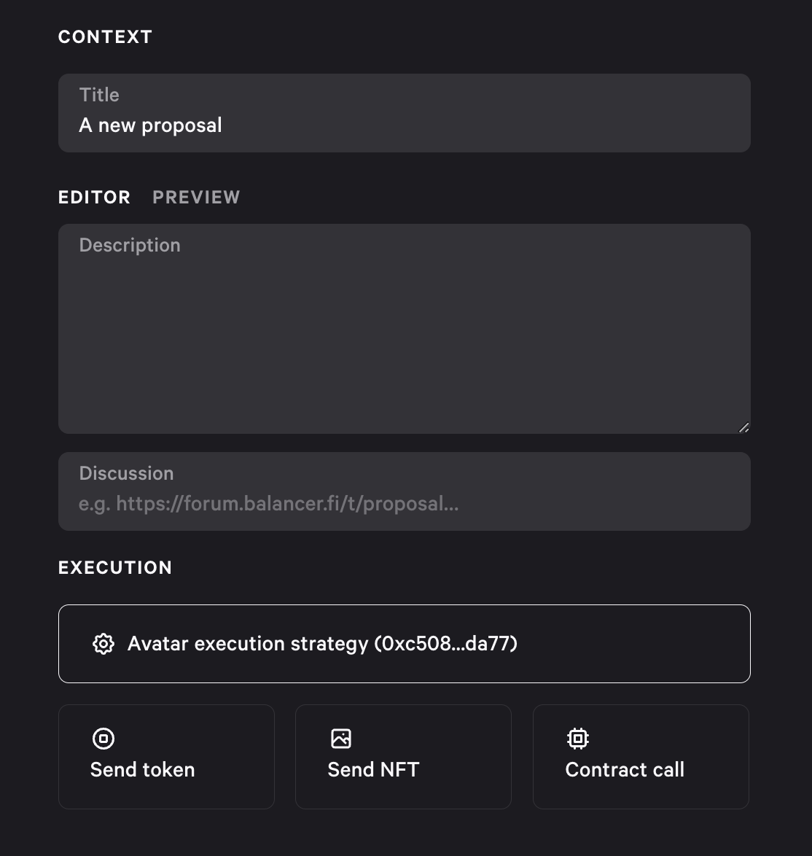Click inside the Description text area
The width and height of the screenshot is (812, 856).
pos(405,329)
